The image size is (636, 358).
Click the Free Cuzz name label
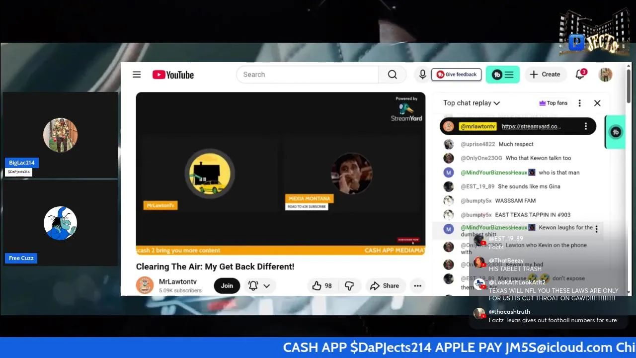[x=21, y=258]
